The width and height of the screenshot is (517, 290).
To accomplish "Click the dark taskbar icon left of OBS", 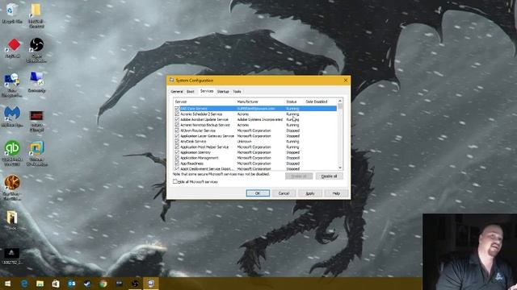I will coord(119,284).
